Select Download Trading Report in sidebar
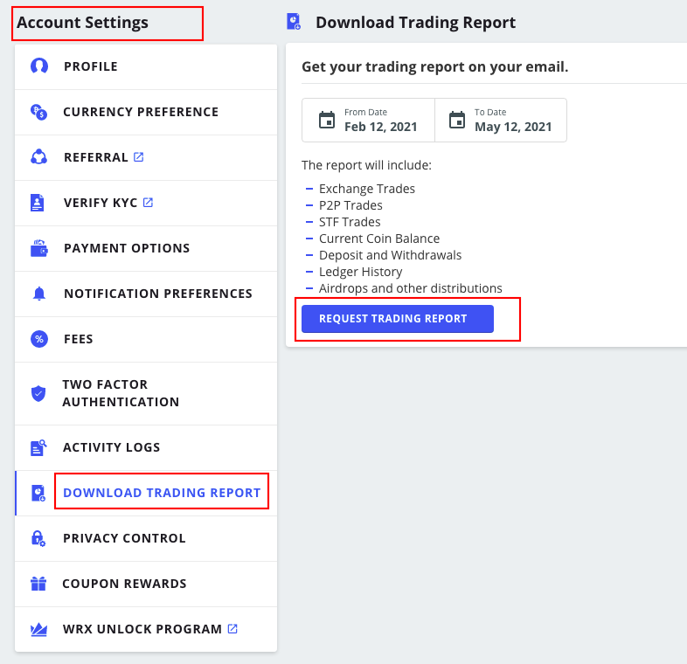Image resolution: width=687 pixels, height=664 pixels. tap(146, 493)
